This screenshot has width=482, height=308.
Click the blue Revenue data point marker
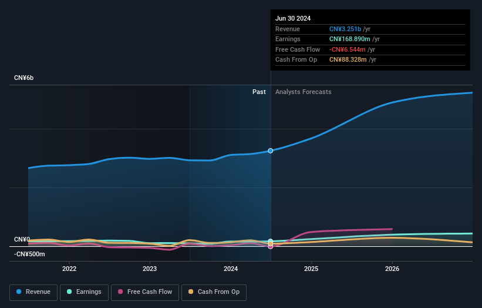(x=271, y=151)
